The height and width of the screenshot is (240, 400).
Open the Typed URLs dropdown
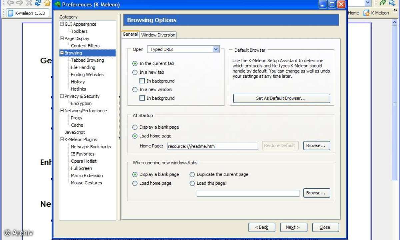point(183,49)
